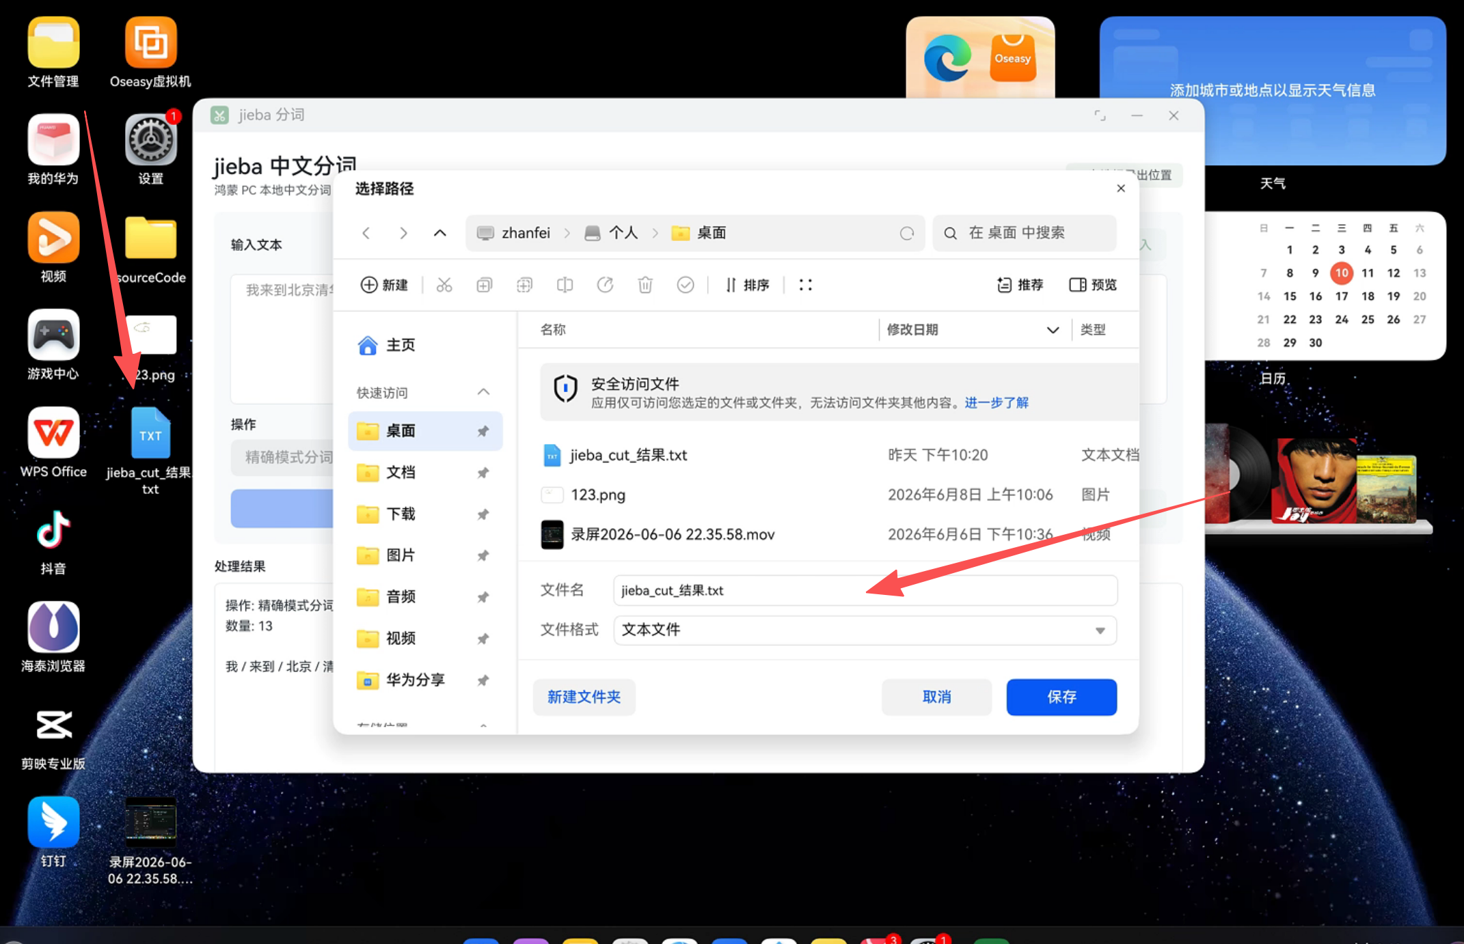The height and width of the screenshot is (944, 1464).
Task: Unpin 桌面 using its pin icon
Action: 483,431
